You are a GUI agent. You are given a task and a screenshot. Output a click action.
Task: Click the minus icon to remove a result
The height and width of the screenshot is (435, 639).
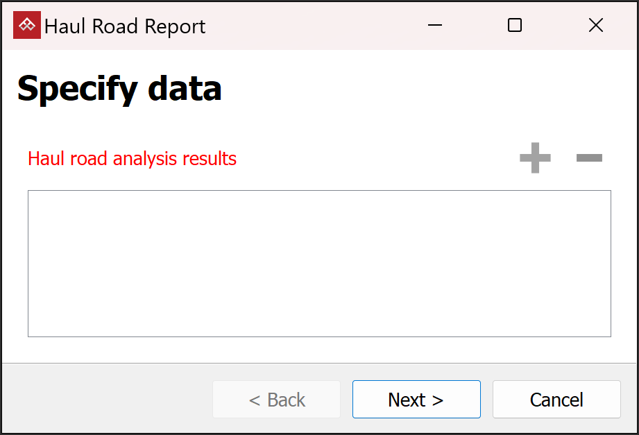[589, 158]
